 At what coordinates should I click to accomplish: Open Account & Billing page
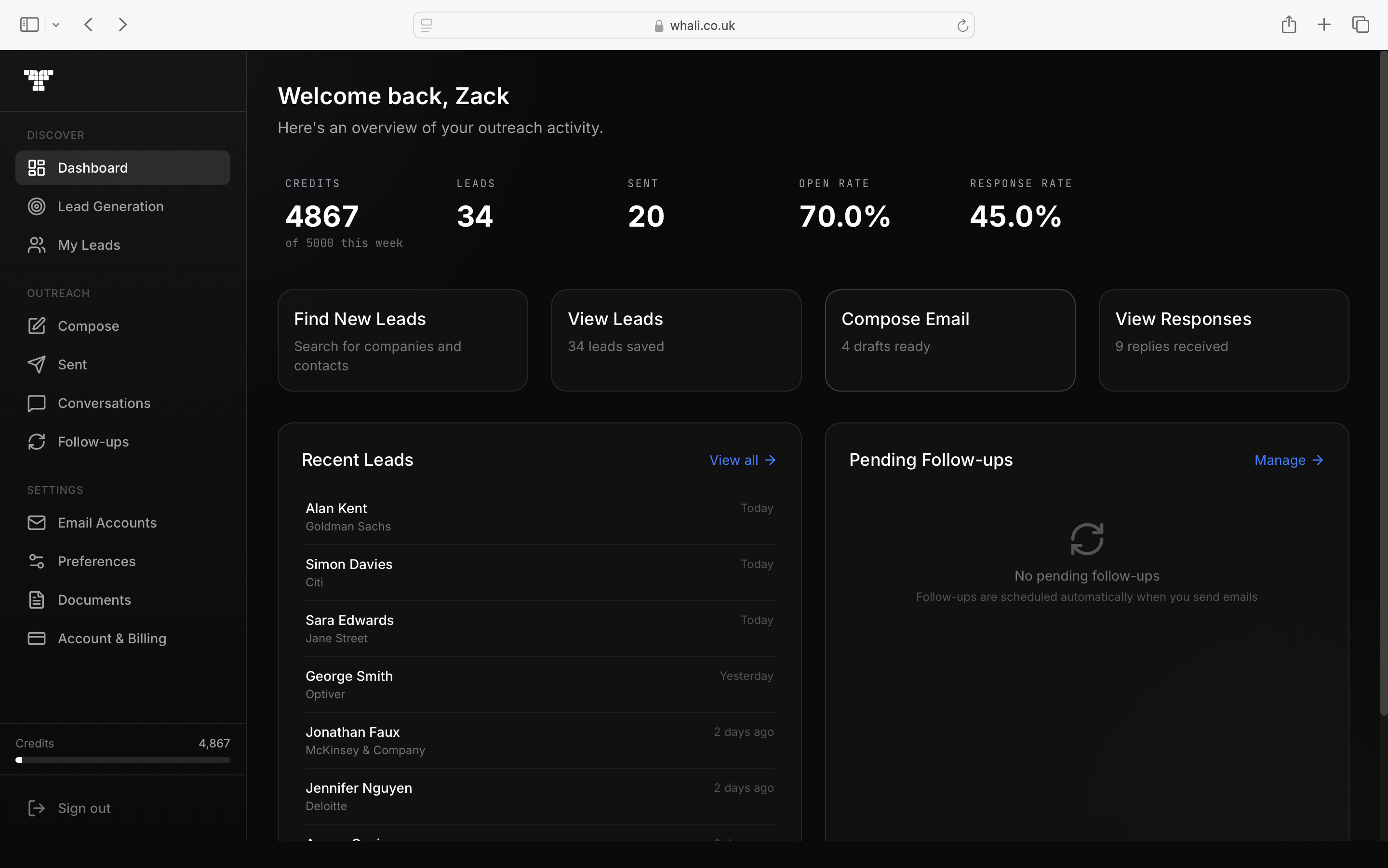point(112,638)
